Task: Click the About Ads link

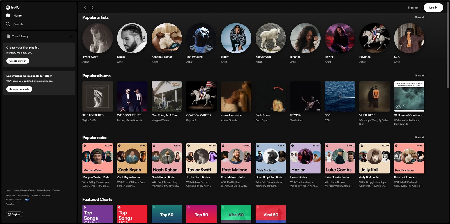Action: pos(10,196)
